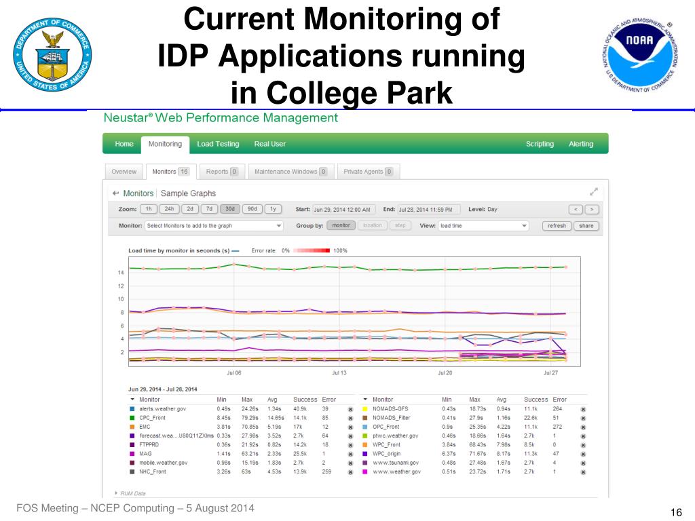Click the share button
The image size is (695, 521).
click(x=586, y=226)
